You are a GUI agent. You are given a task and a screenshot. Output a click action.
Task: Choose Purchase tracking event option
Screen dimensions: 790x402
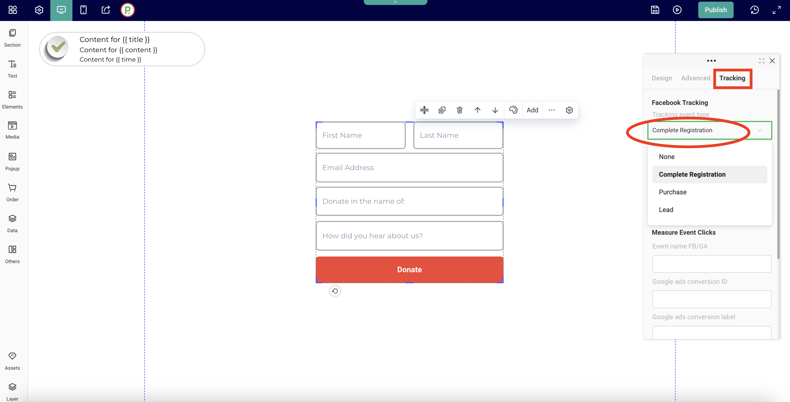[x=710, y=192]
